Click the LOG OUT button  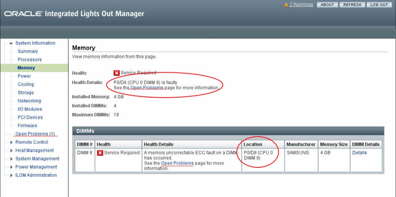(x=379, y=4)
